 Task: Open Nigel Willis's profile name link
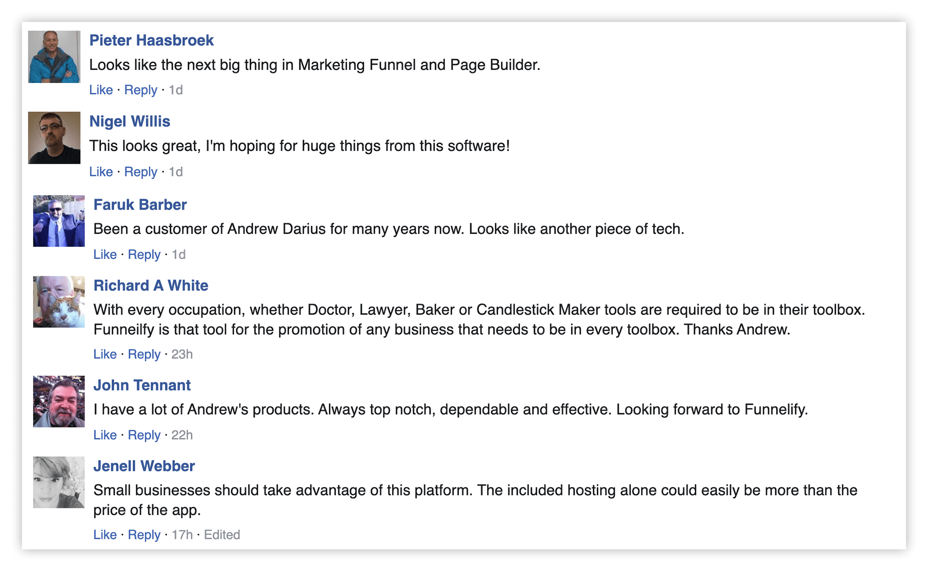[130, 121]
